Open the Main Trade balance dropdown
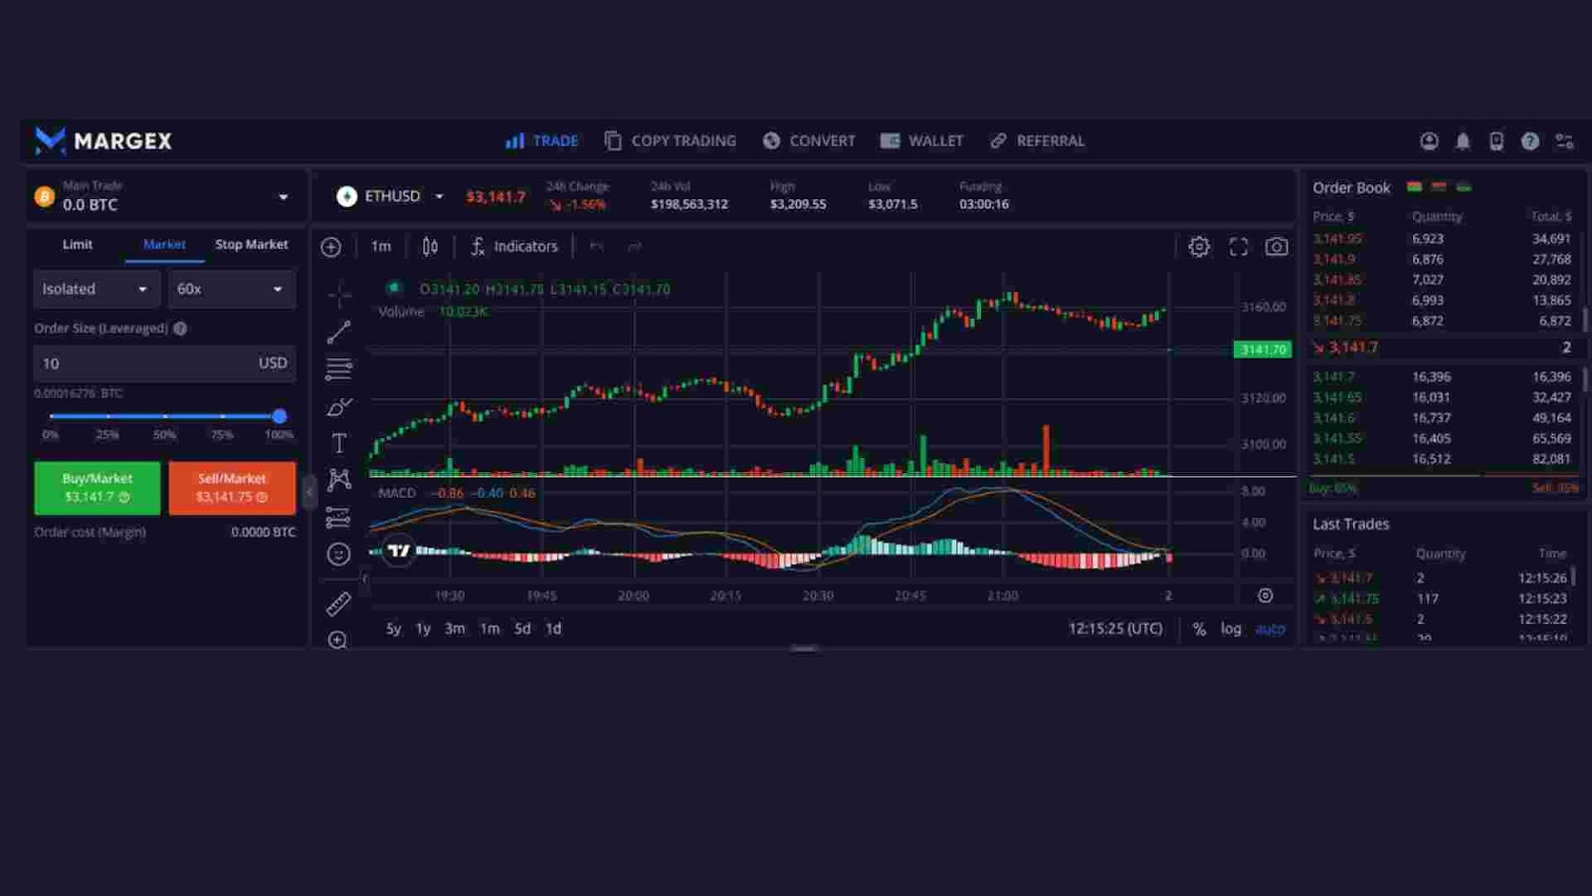Viewport: 1592px width, 896px height. click(x=164, y=196)
